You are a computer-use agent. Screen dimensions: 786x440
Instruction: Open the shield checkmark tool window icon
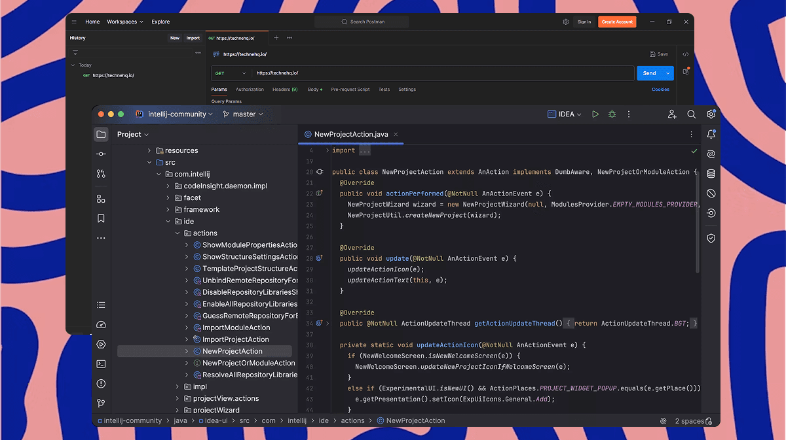711,239
